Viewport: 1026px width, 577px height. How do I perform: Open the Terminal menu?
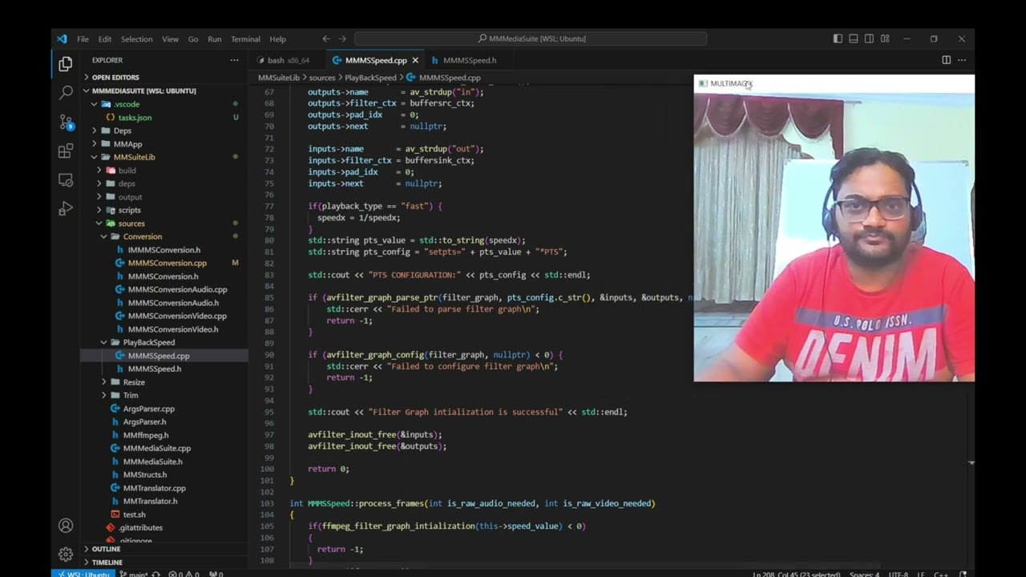tap(245, 38)
